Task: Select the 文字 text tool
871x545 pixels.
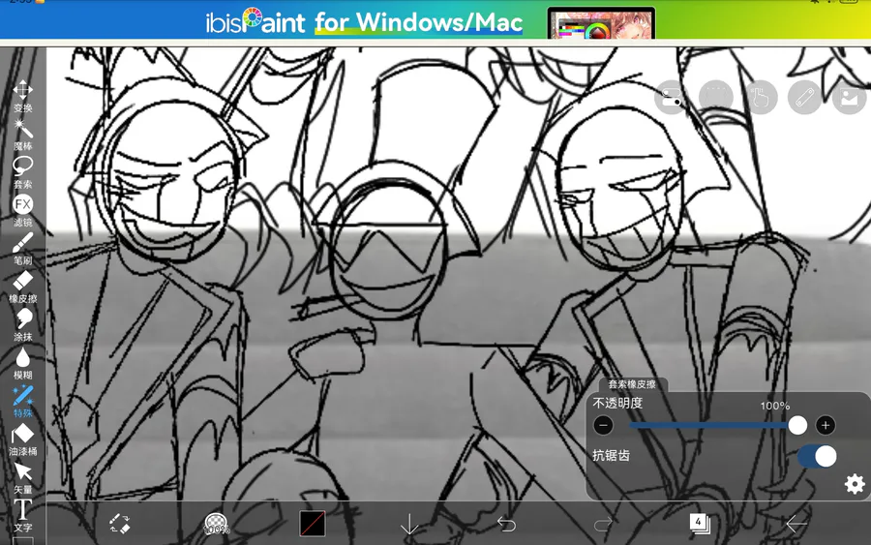Action: point(23,516)
